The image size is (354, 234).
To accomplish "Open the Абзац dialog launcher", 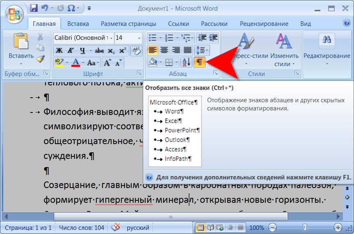I will [x=216, y=73].
